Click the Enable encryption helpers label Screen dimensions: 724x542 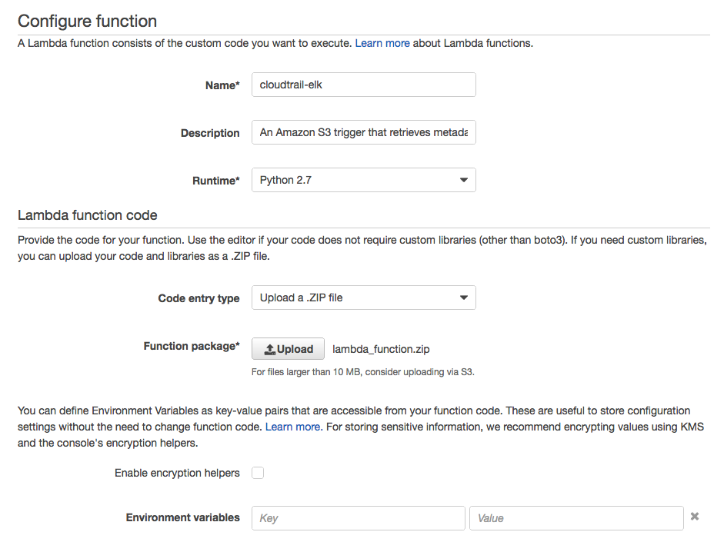(177, 473)
